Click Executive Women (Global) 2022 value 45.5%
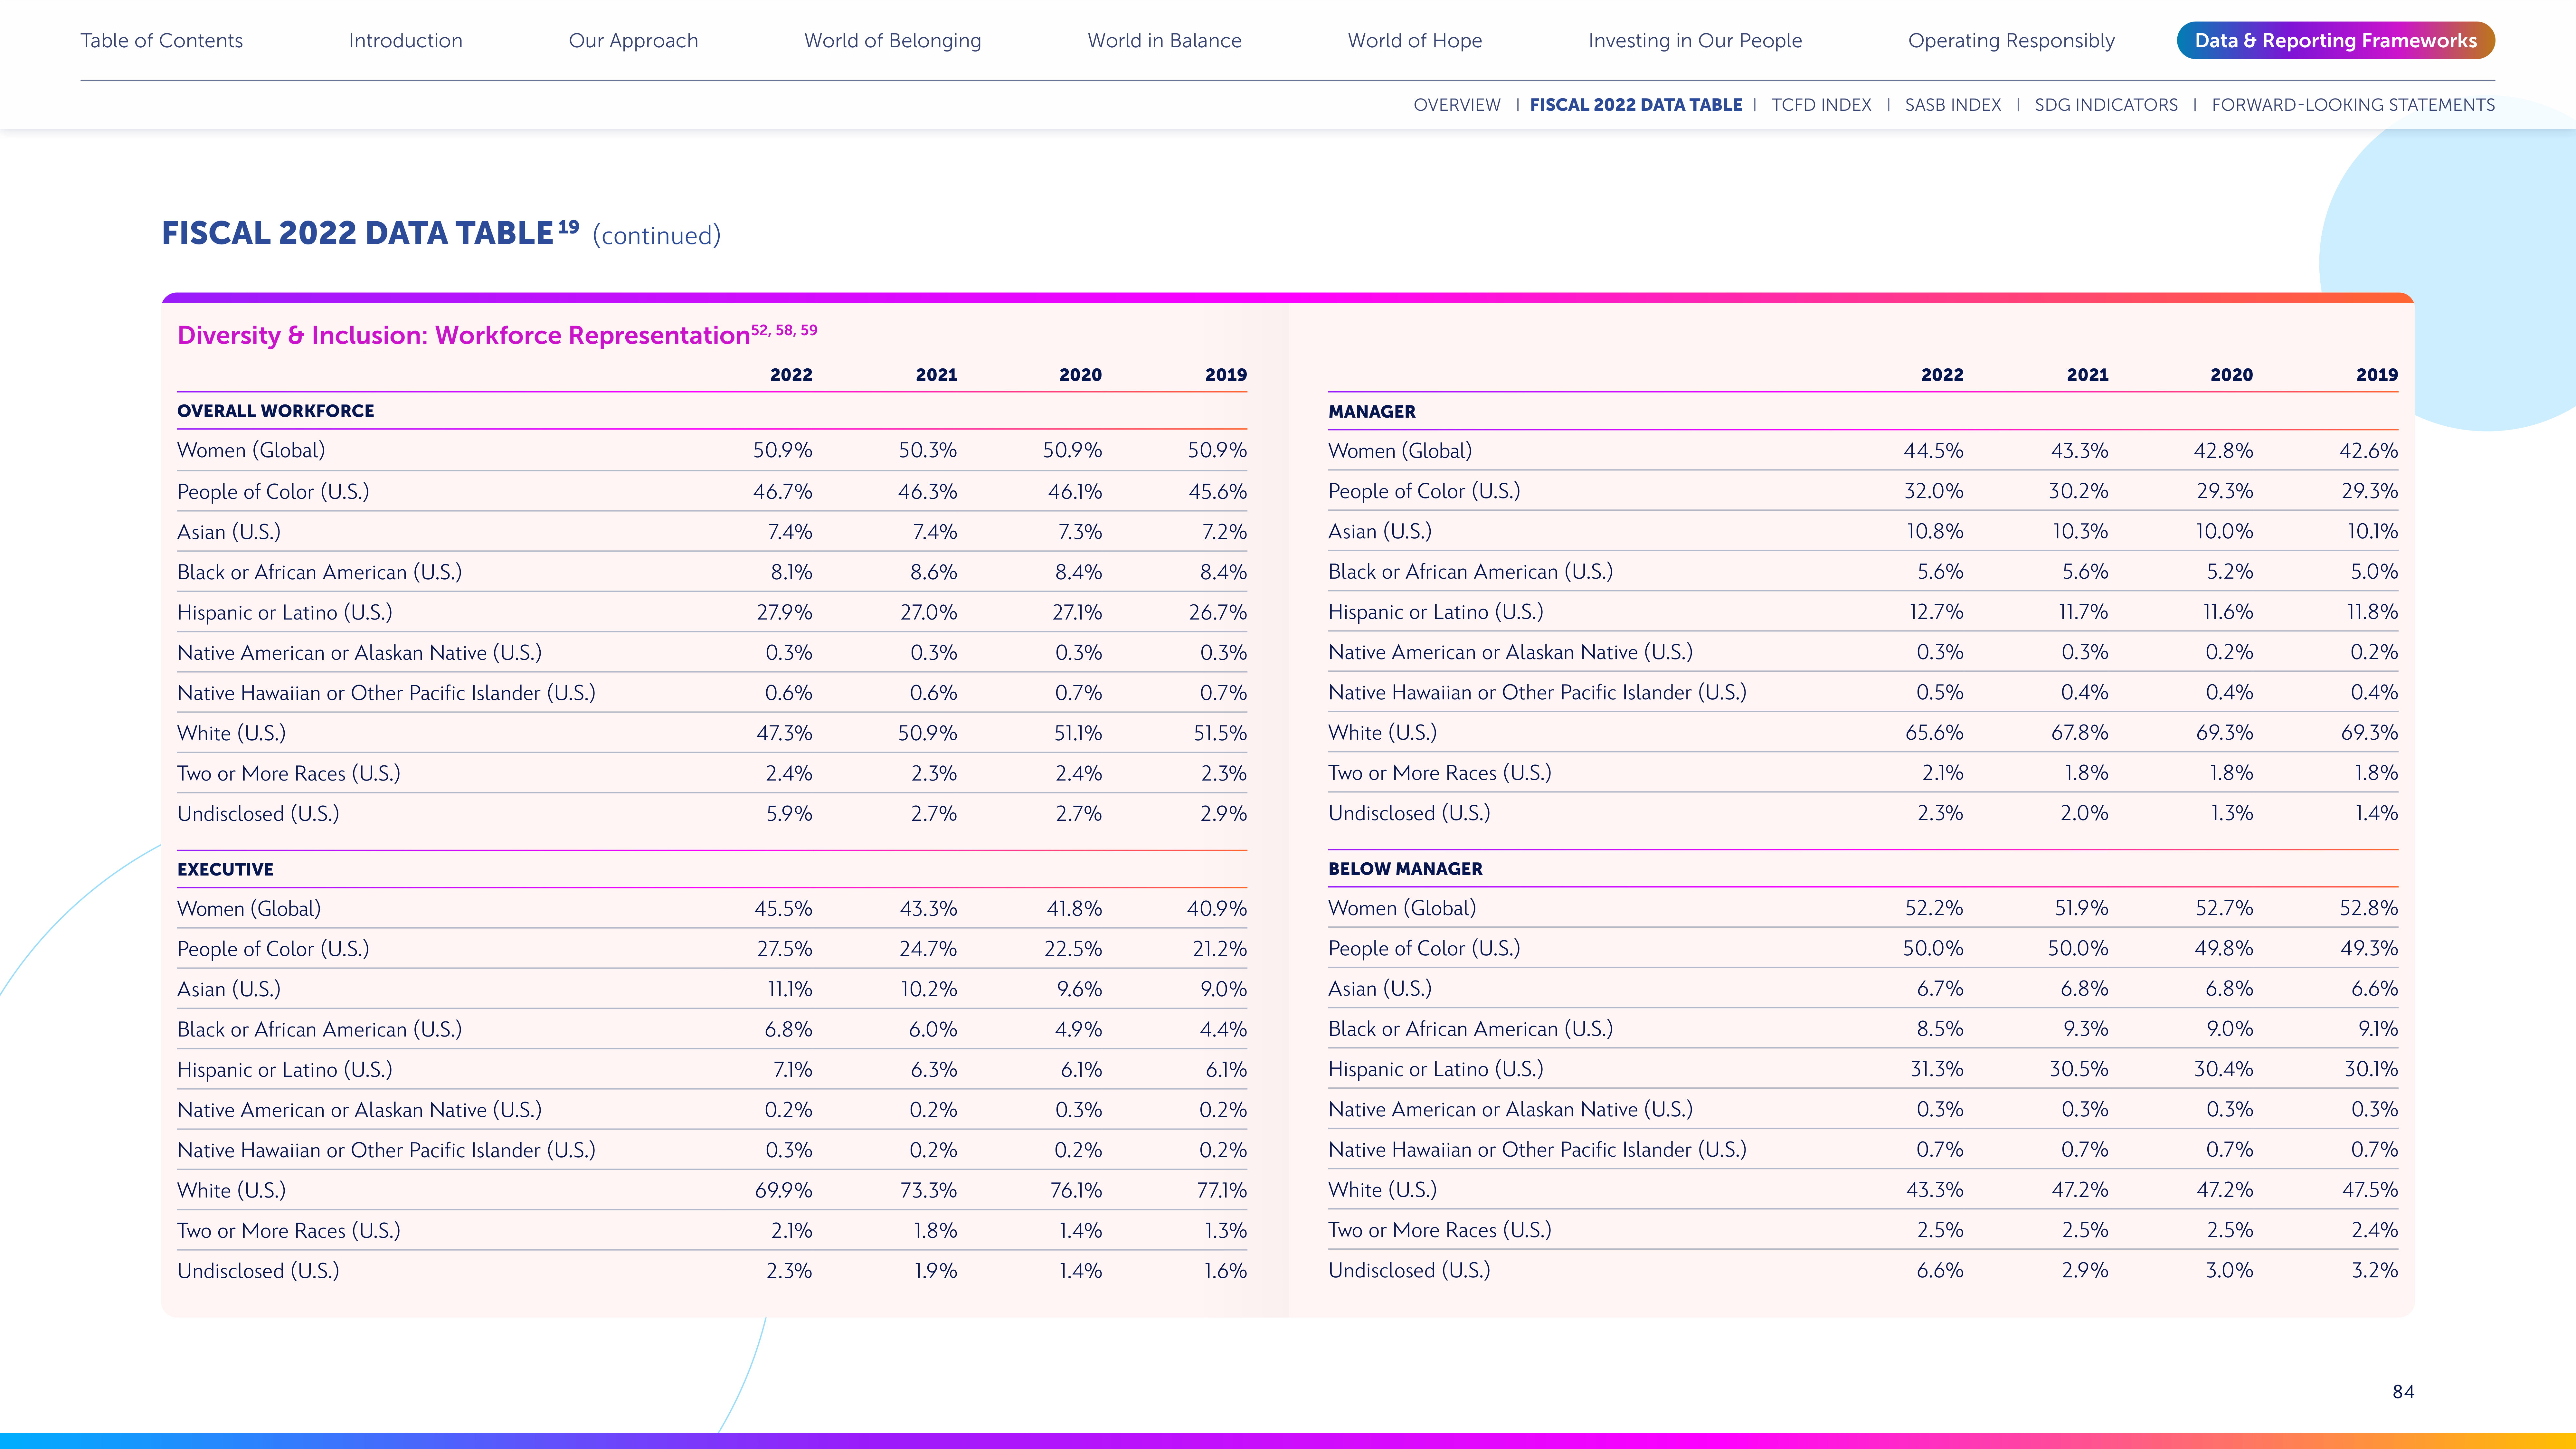 pyautogui.click(x=783, y=909)
